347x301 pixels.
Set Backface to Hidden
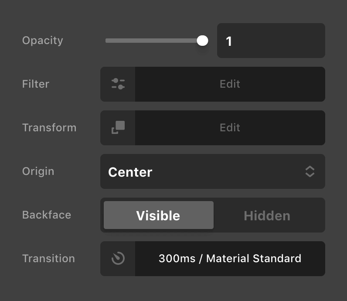point(267,215)
